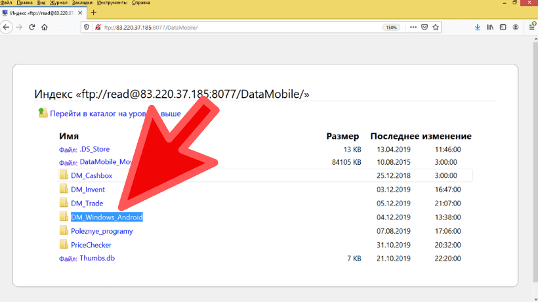
Task: Click the DM_Invent folder icon
Action: coord(64,188)
